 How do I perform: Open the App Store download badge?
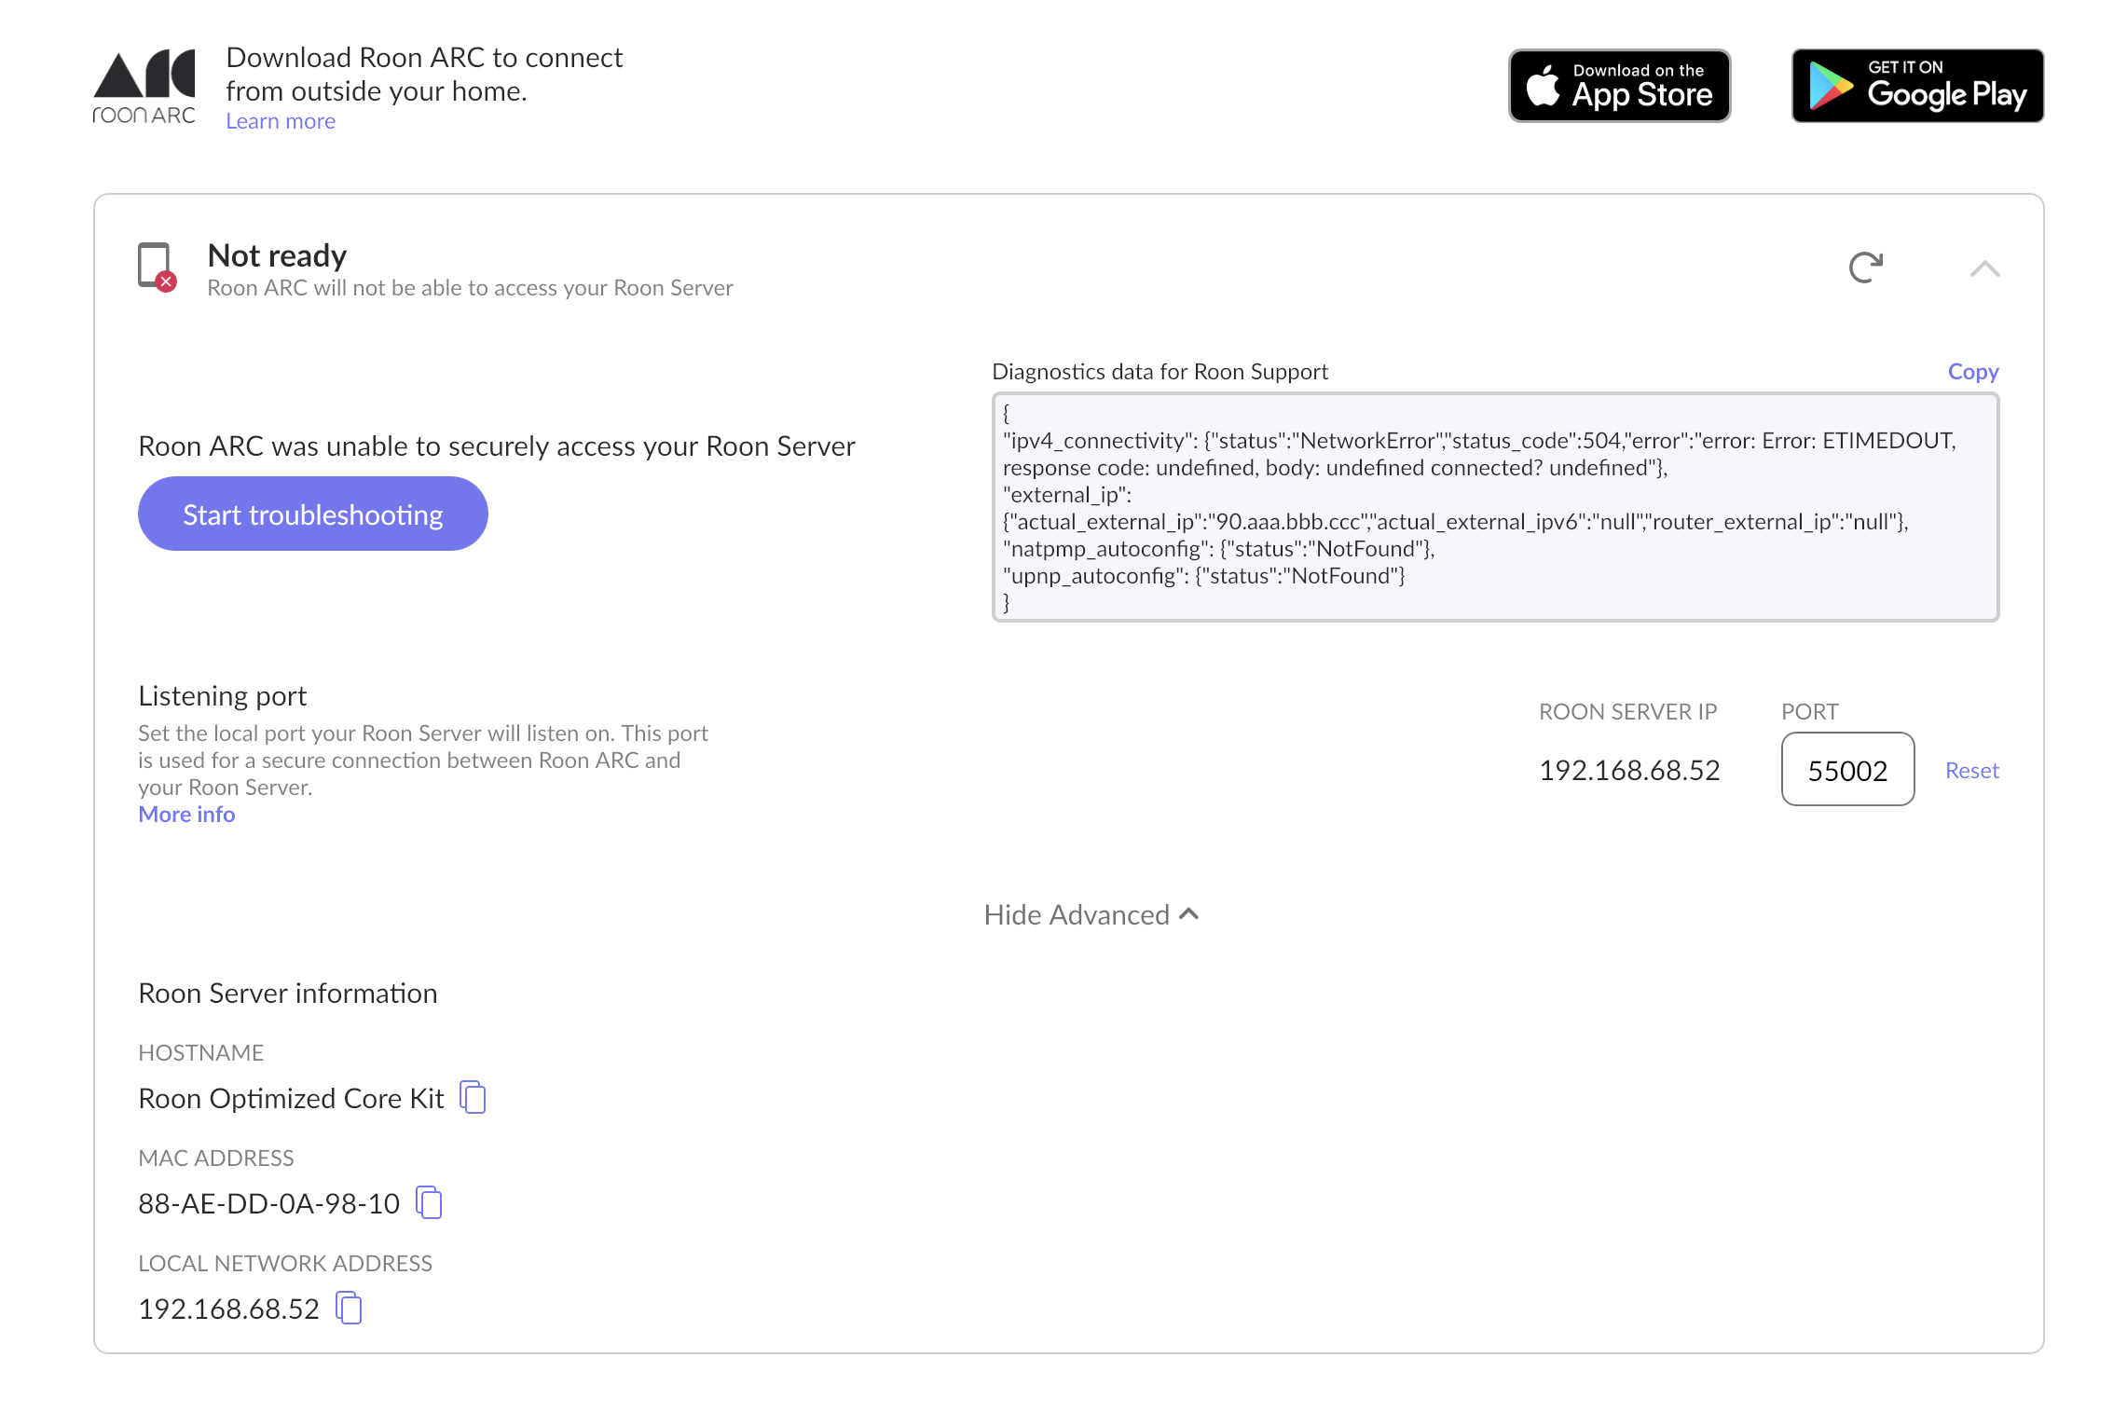pyautogui.click(x=1619, y=86)
